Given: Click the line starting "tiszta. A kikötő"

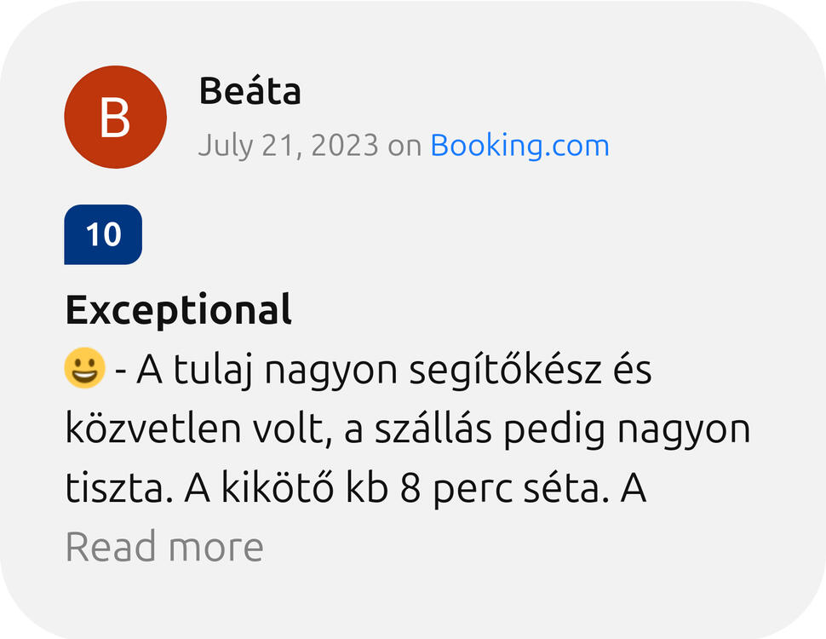Looking at the screenshot, I should (357, 488).
